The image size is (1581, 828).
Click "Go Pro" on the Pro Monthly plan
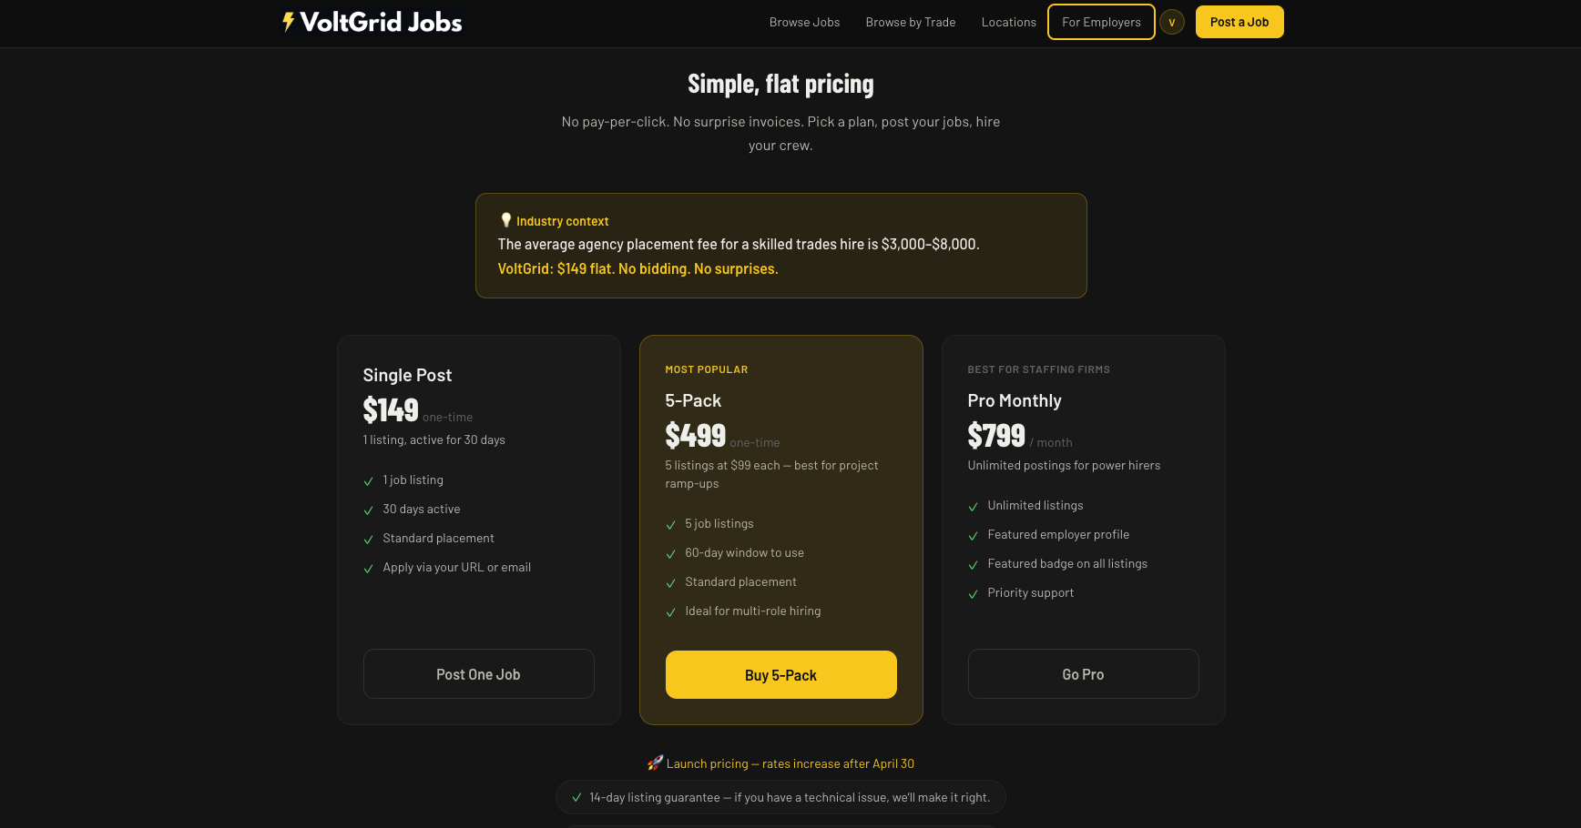(1083, 673)
